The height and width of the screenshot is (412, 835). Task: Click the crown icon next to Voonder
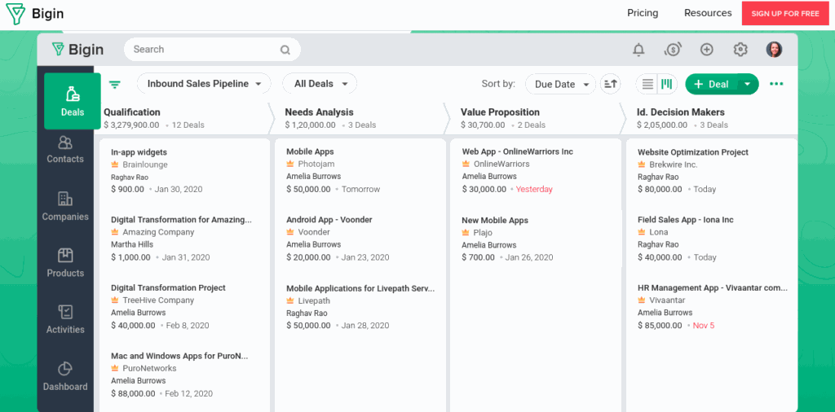pyautogui.click(x=290, y=232)
